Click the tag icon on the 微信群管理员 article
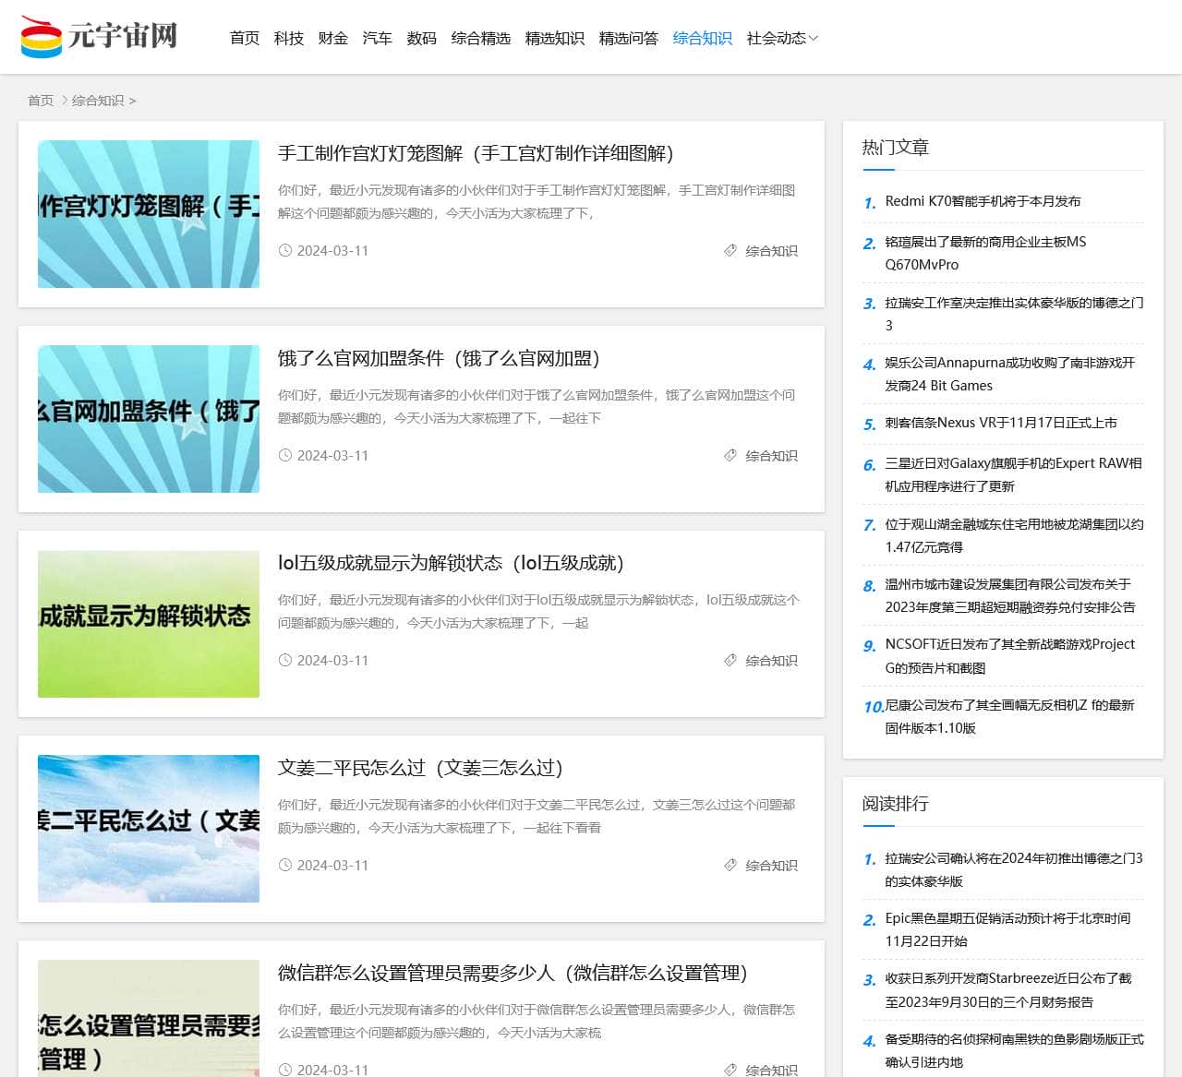Screen dimensions: 1182x1077 pyautogui.click(x=730, y=1070)
